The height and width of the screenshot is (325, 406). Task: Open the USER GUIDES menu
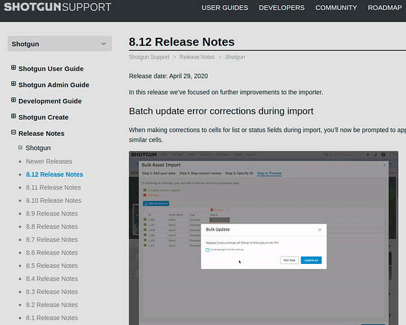[225, 8]
